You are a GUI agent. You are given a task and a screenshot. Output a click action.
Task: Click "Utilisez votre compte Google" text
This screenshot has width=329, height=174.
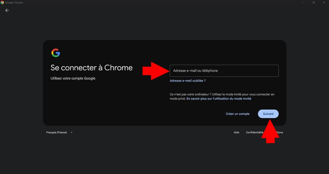pos(73,78)
